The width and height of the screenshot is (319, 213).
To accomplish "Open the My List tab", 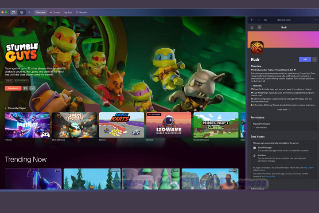I will [68, 12].
